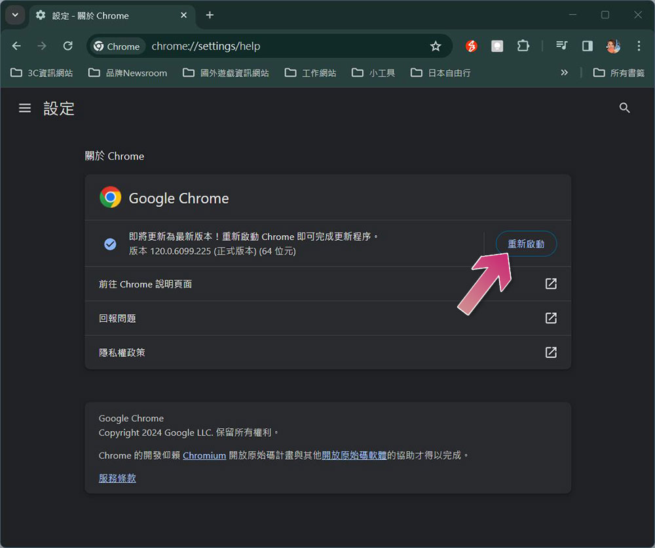Bookmark this page with the star icon
The width and height of the screenshot is (655, 548).
pos(436,46)
